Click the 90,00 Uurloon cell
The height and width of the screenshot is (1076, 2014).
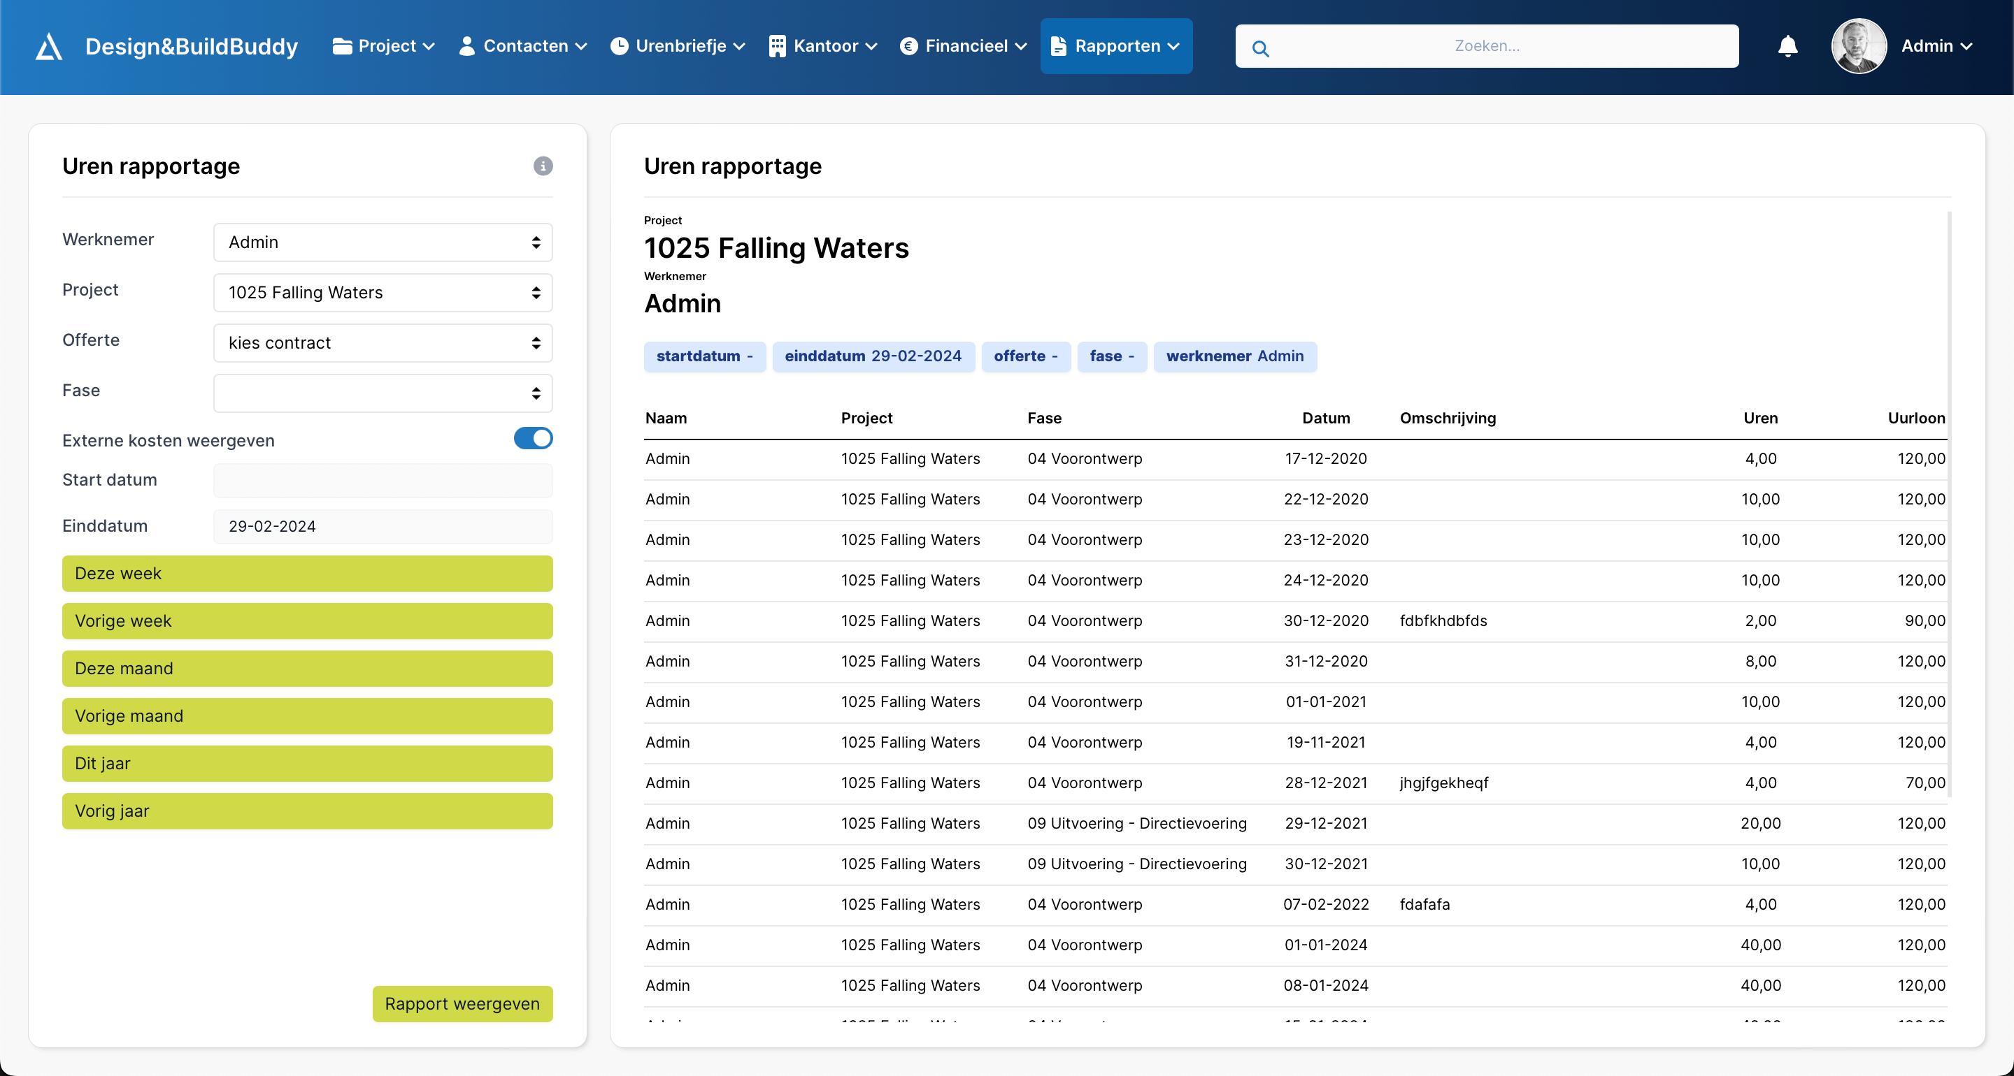click(x=1925, y=621)
